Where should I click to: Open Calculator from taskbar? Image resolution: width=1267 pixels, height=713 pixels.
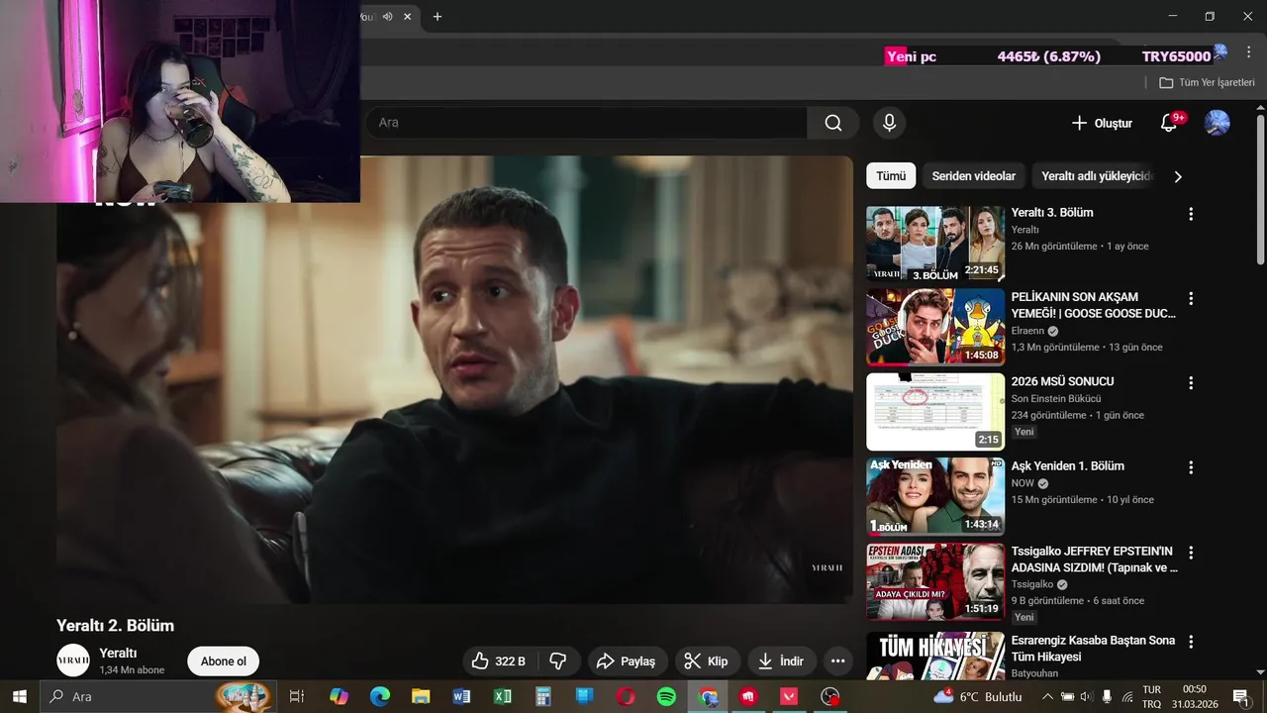pyautogui.click(x=543, y=696)
